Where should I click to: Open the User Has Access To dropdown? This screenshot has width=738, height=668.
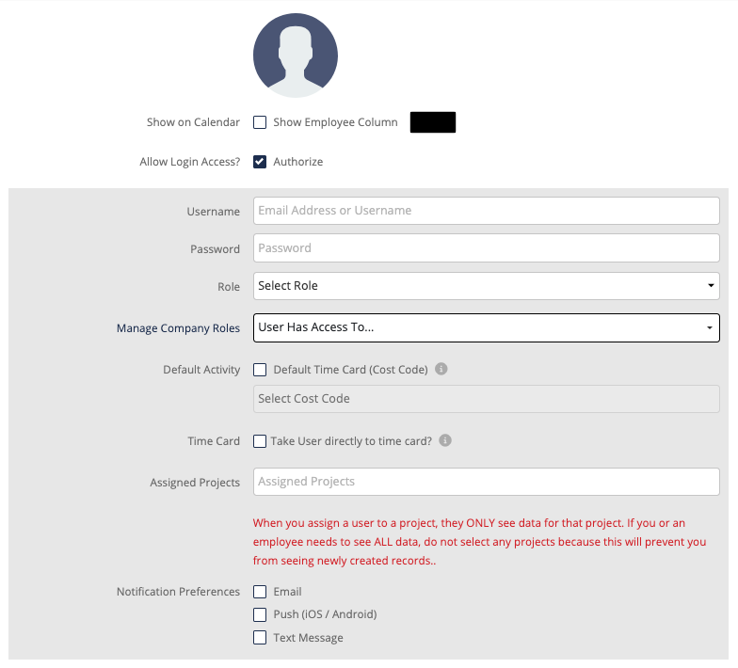point(486,327)
